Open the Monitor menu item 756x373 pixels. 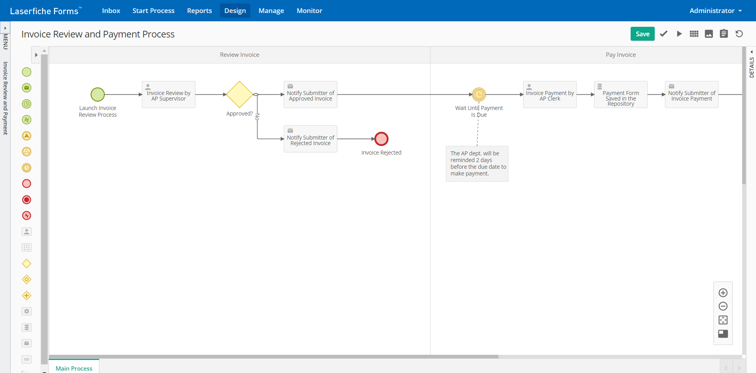click(309, 11)
